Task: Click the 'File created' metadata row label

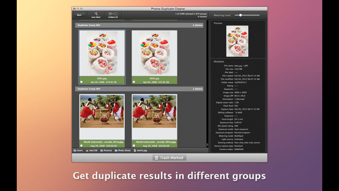Action: (x=228, y=76)
